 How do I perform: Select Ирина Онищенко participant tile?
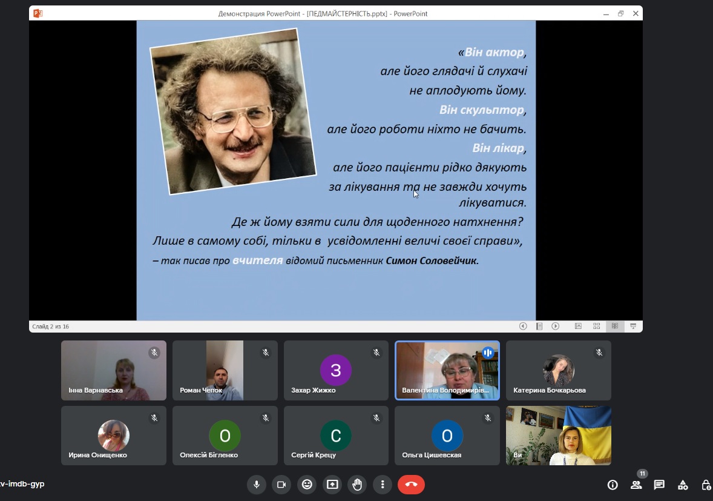pyautogui.click(x=114, y=436)
